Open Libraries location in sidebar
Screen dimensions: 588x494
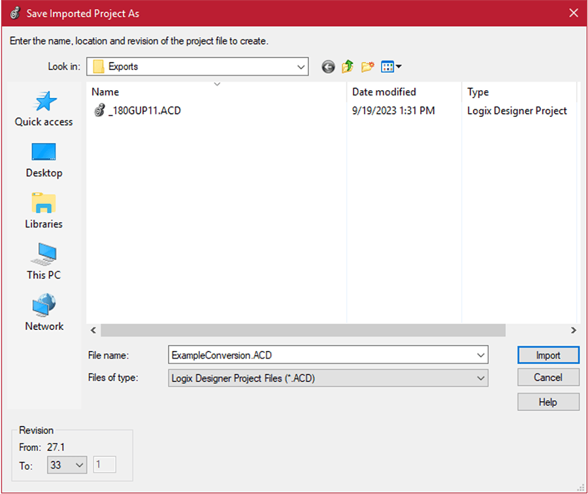44,211
